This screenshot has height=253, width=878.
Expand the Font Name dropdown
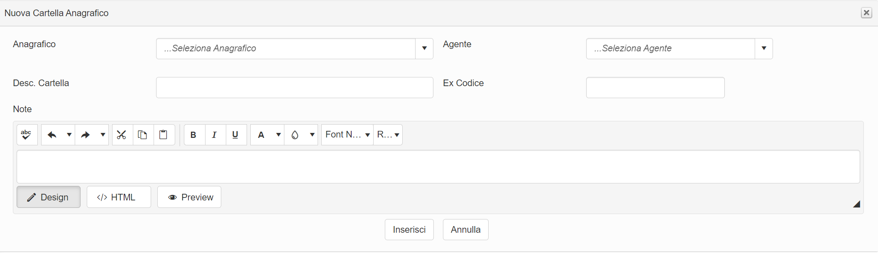pyautogui.click(x=367, y=135)
